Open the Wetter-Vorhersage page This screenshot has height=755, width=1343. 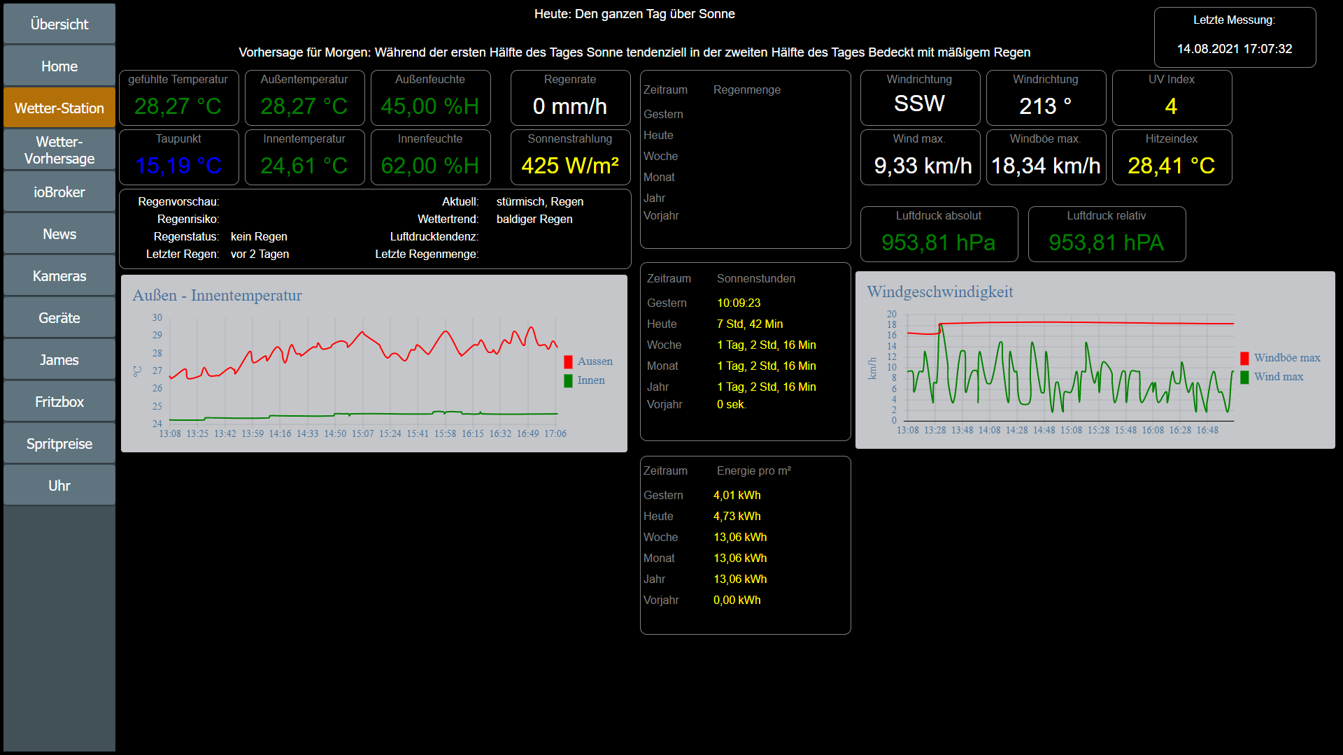tap(59, 150)
